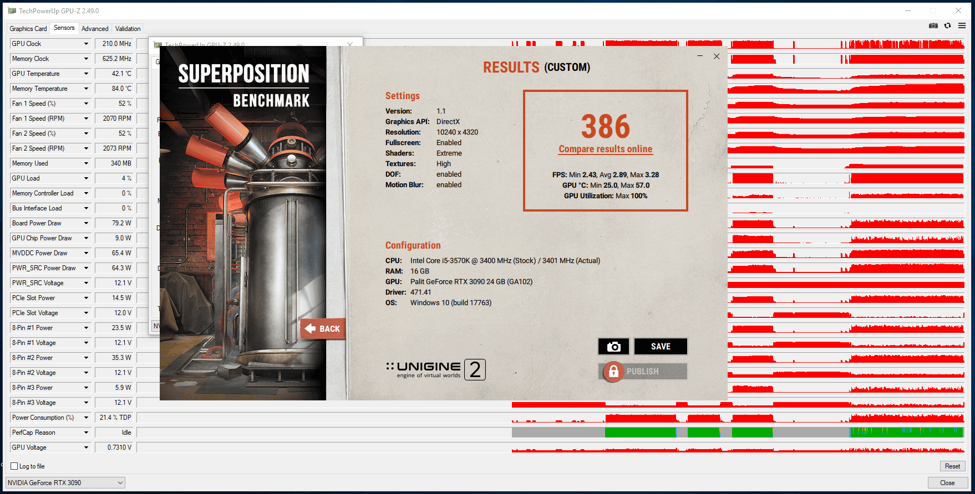Viewport: 975px width, 494px height.
Task: Minimize the Superposition results window
Action: [x=700, y=56]
